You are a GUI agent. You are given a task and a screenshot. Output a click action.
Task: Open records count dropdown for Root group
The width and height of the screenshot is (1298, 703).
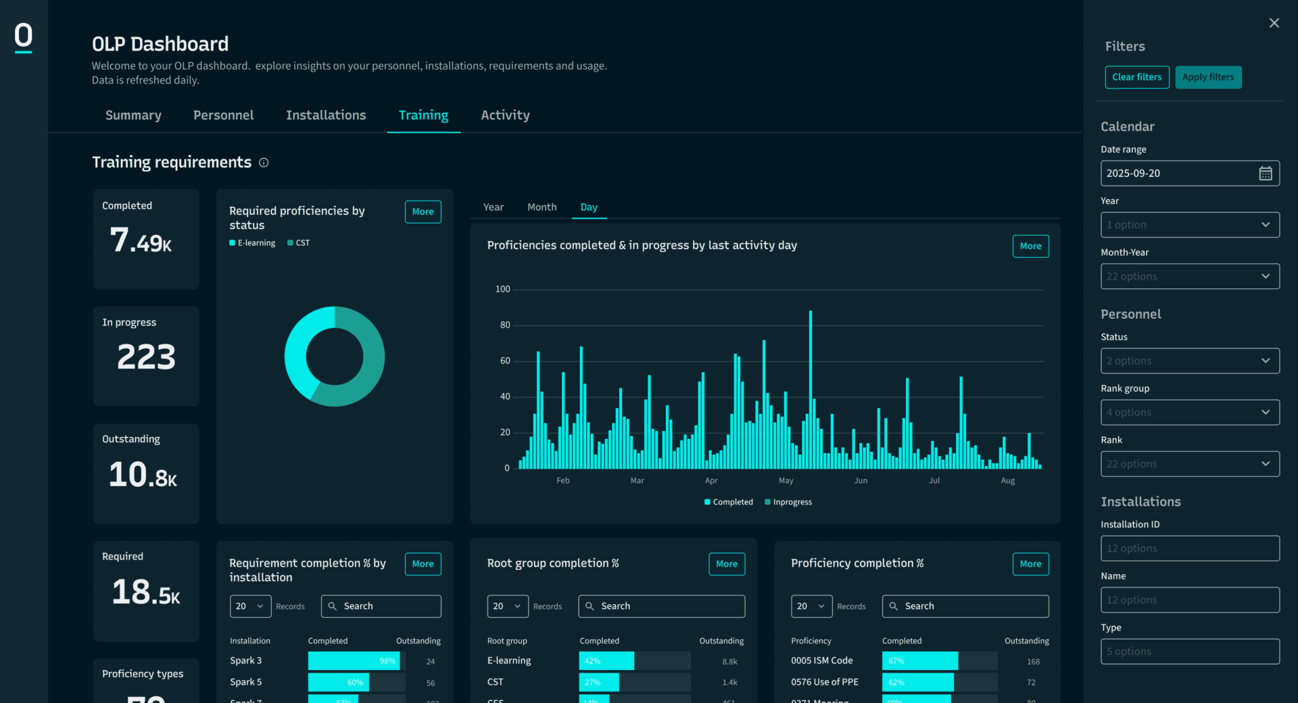(507, 606)
